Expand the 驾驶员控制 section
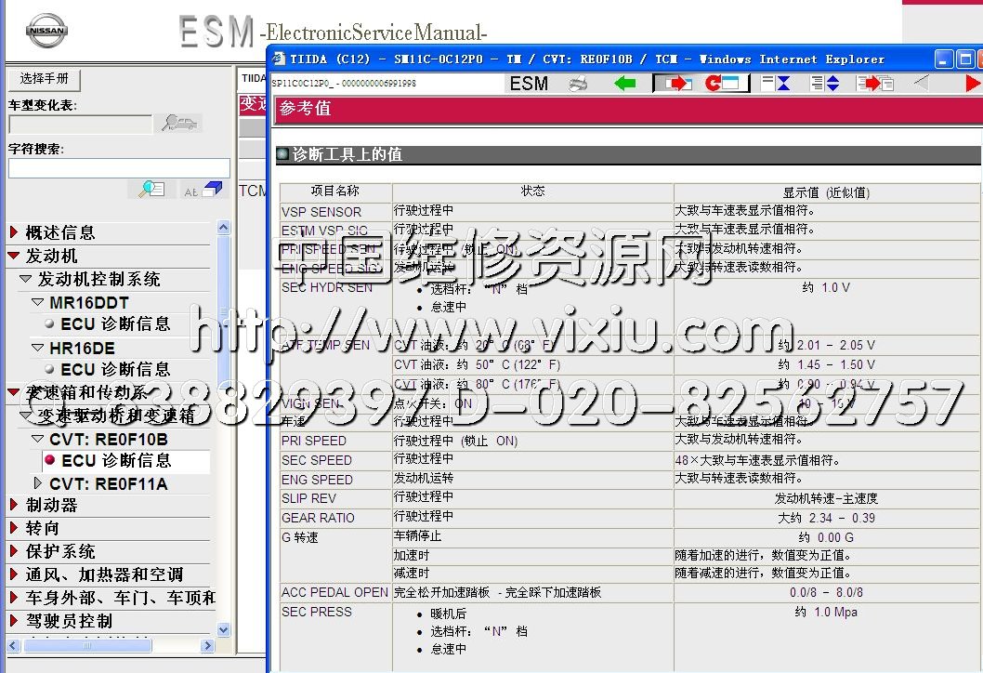 [x=14, y=621]
